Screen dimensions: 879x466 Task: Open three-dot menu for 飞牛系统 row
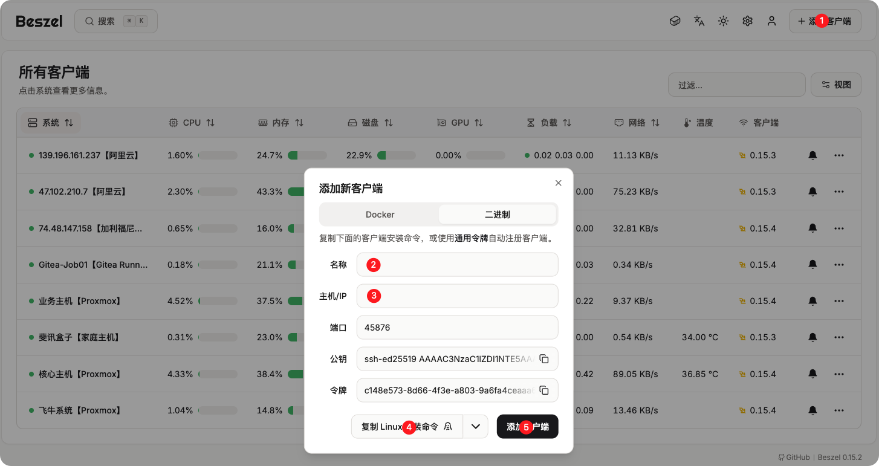pos(838,410)
